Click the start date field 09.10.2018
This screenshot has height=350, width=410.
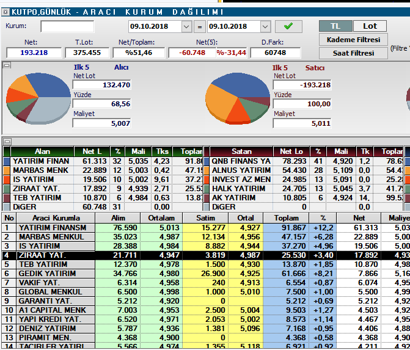pyautogui.click(x=155, y=26)
